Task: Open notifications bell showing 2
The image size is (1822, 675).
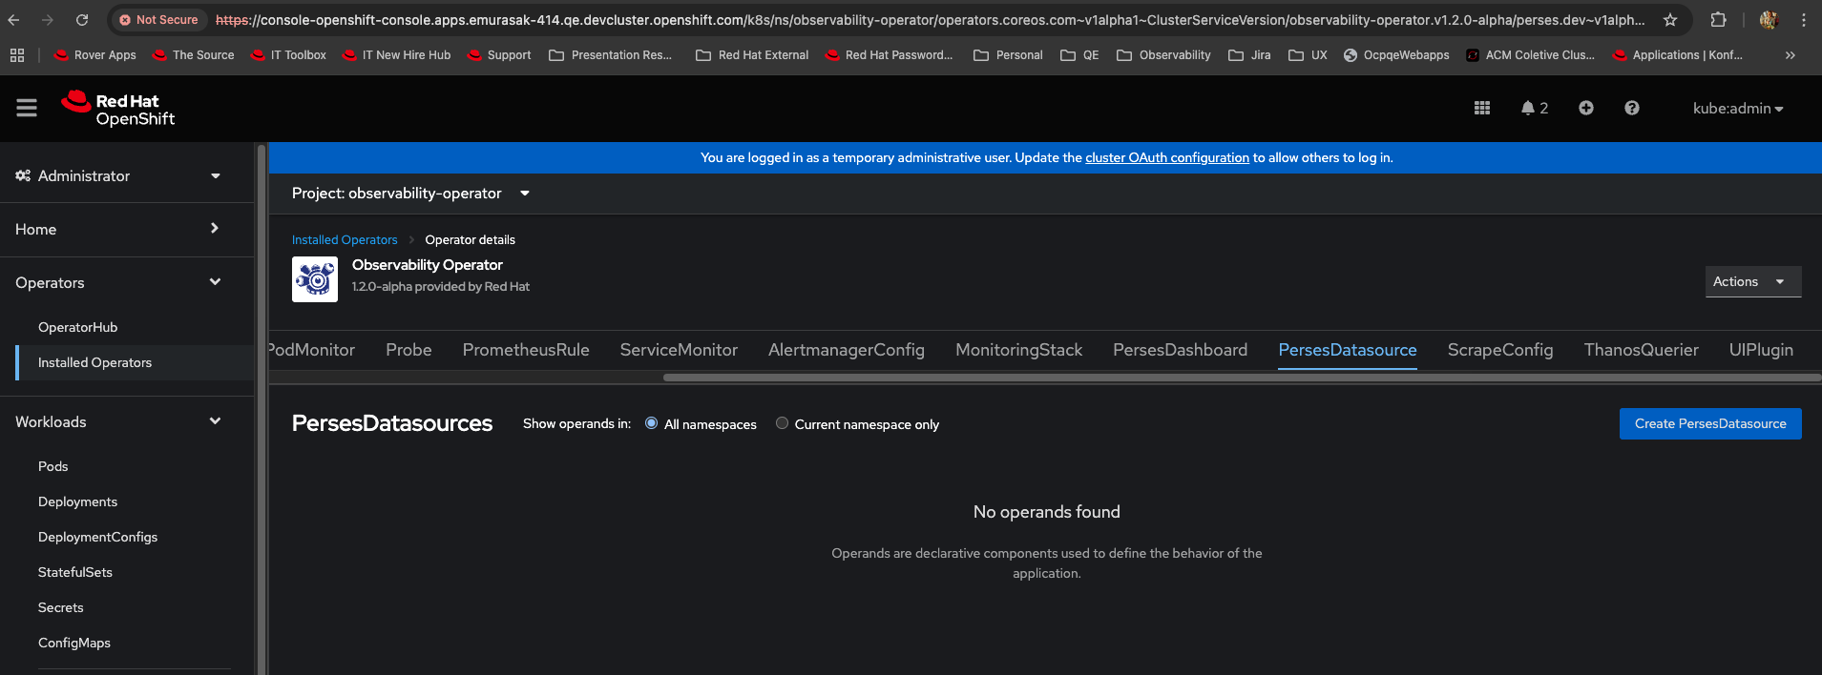Action: pyautogui.click(x=1535, y=109)
